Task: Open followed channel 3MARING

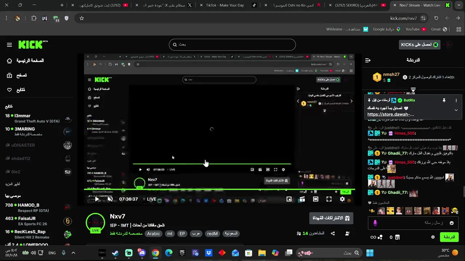Action: click(38, 131)
